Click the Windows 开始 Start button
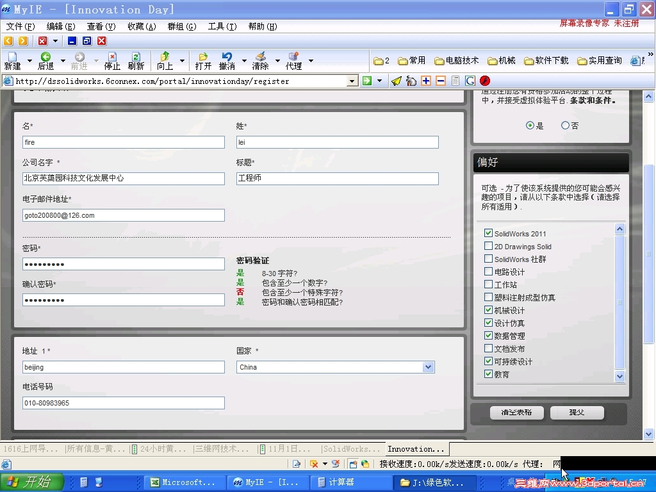This screenshot has width=656, height=492. 32,482
